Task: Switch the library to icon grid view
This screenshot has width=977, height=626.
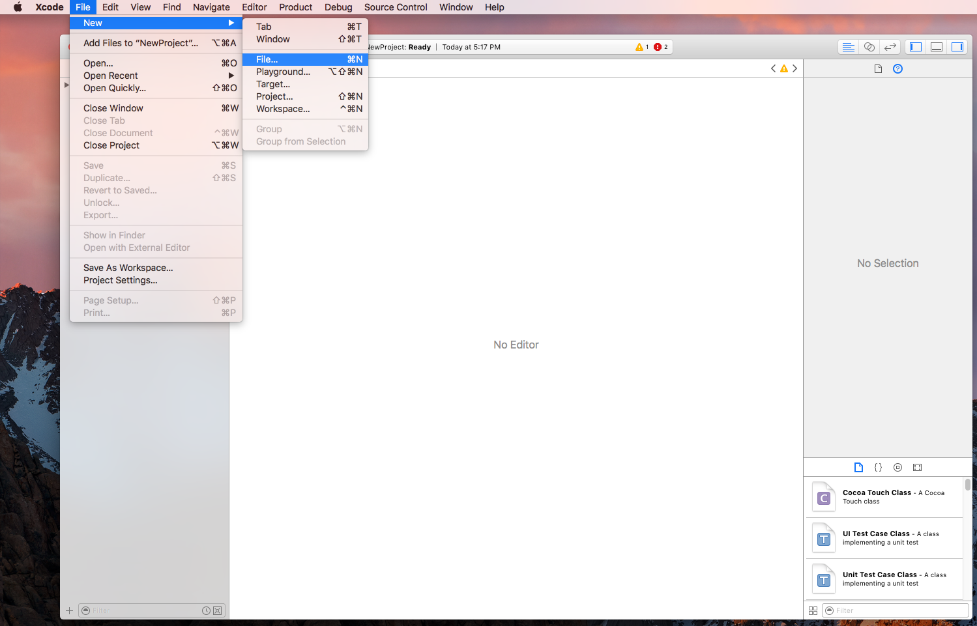Action: pyautogui.click(x=813, y=610)
